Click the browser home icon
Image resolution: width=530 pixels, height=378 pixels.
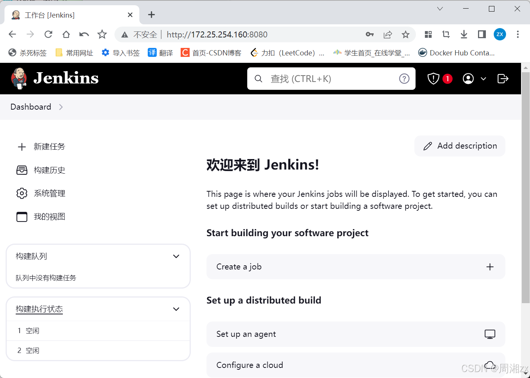coord(66,34)
